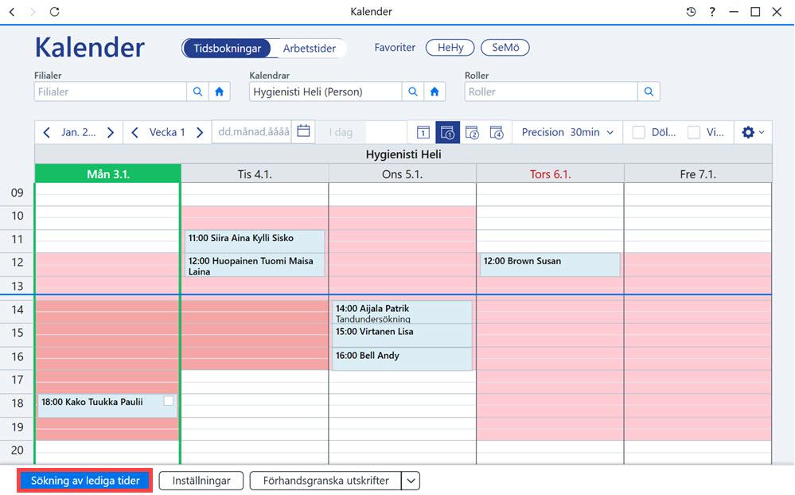Go to previous week arrow
795x495 pixels.
click(134, 132)
